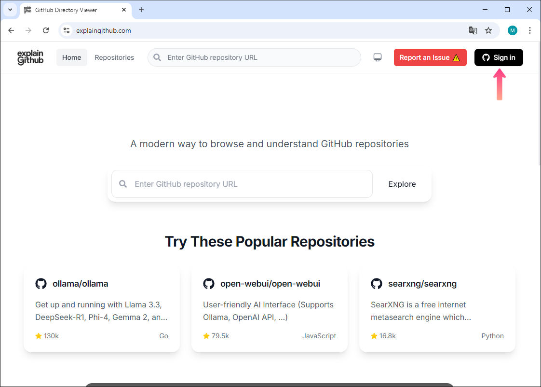Reload the page

pos(45,30)
